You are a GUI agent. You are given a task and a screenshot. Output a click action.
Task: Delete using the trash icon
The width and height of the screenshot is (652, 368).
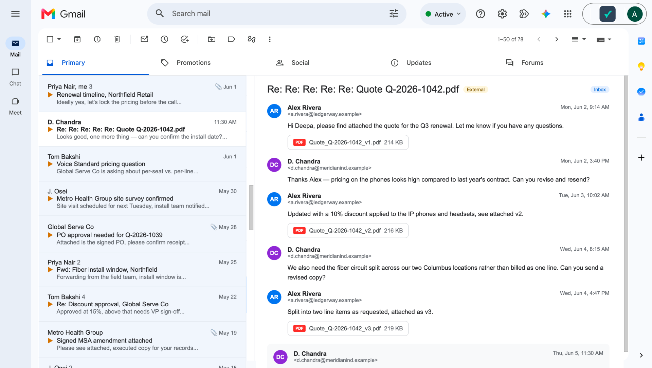(x=117, y=39)
